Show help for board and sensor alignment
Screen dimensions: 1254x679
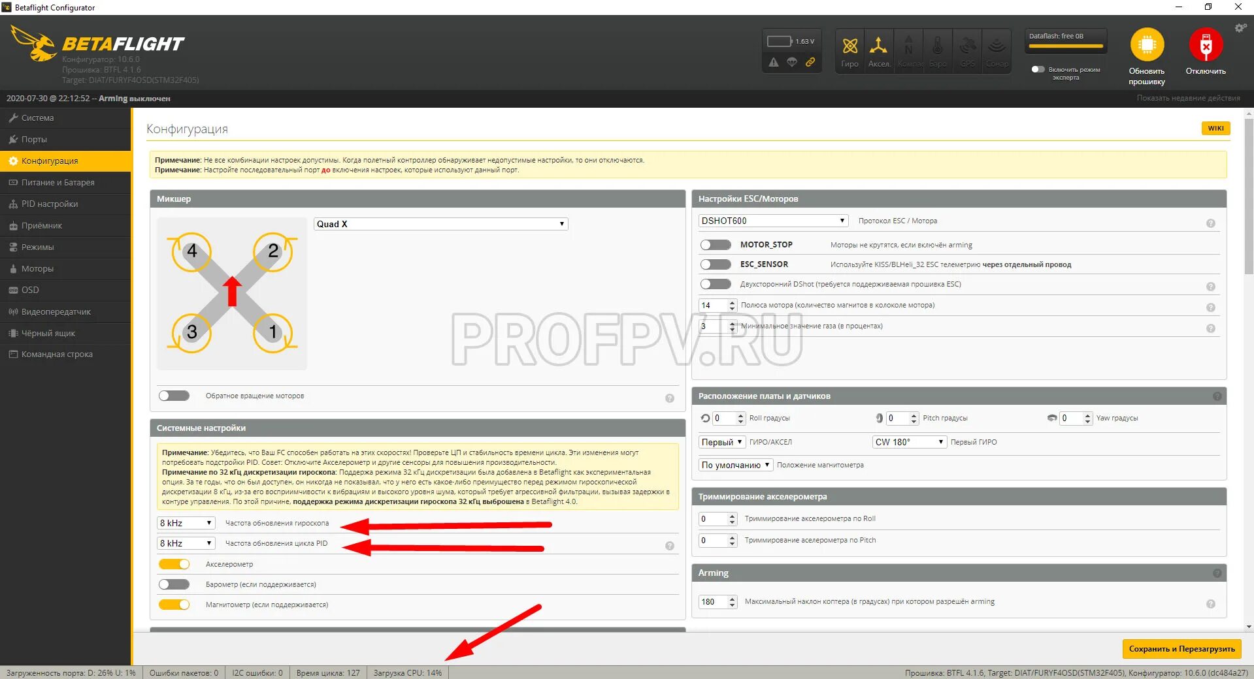pos(1217,396)
